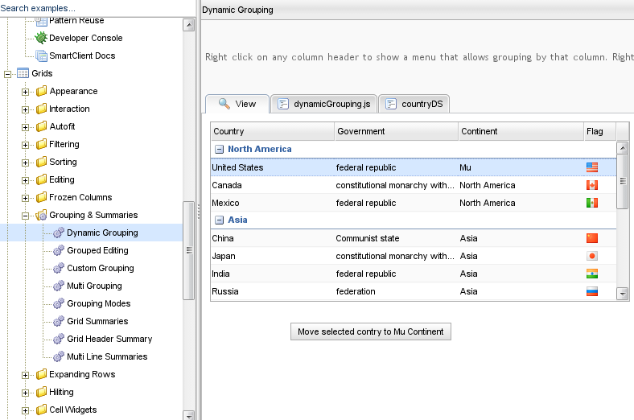Select the Japan row
This screenshot has height=420, width=634.
[414, 256]
